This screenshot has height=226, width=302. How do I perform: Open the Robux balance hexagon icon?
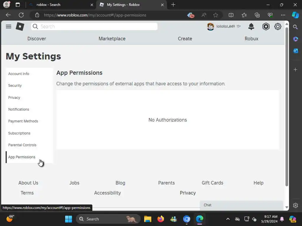coord(266,26)
